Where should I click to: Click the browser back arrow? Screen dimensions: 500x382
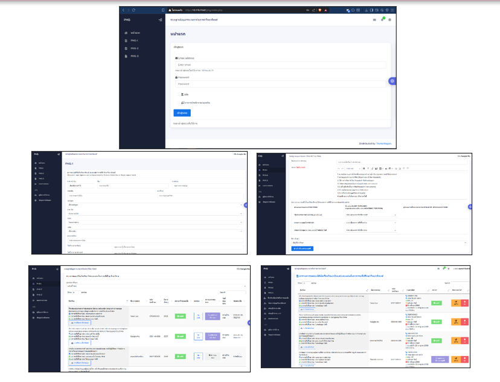tap(123, 11)
